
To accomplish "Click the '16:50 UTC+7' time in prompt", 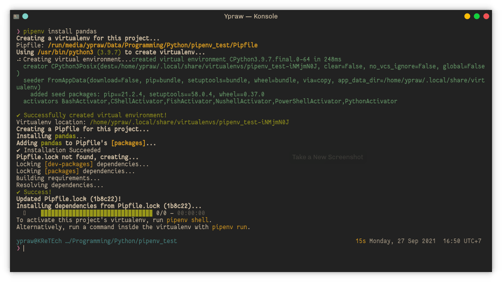I will 462,241.
